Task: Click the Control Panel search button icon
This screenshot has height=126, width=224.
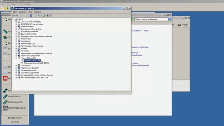Action: 169,19
